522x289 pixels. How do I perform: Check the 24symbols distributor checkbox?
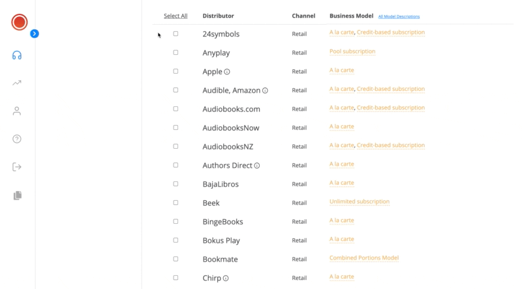[176, 33]
